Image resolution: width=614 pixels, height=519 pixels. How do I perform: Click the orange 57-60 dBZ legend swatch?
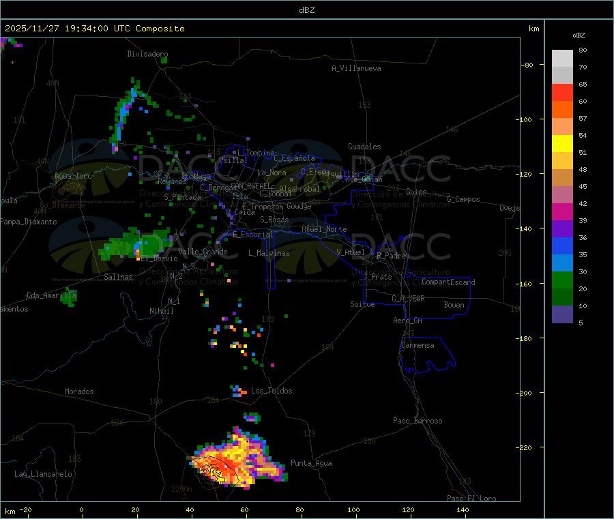tap(562, 110)
